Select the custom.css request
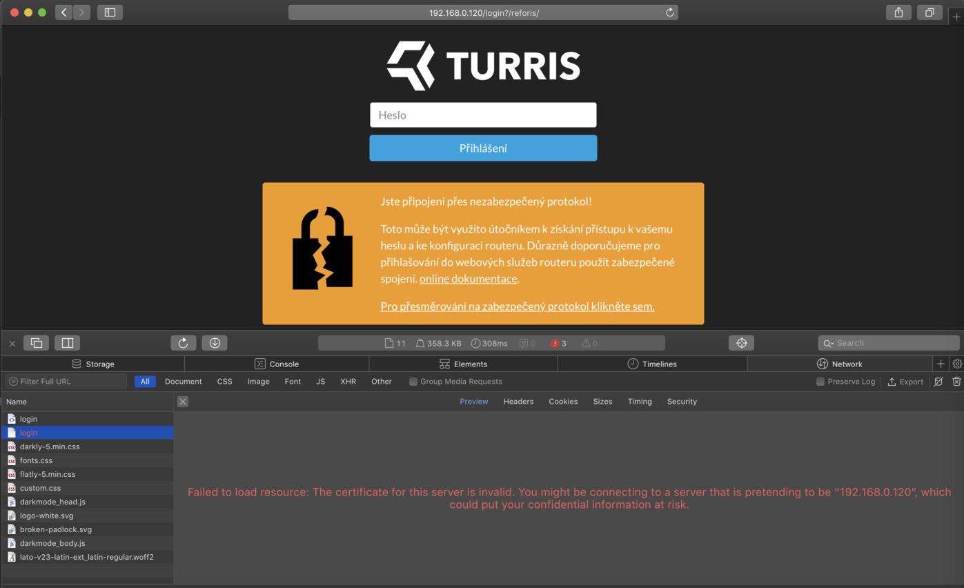The width and height of the screenshot is (964, 588). pyautogui.click(x=88, y=488)
